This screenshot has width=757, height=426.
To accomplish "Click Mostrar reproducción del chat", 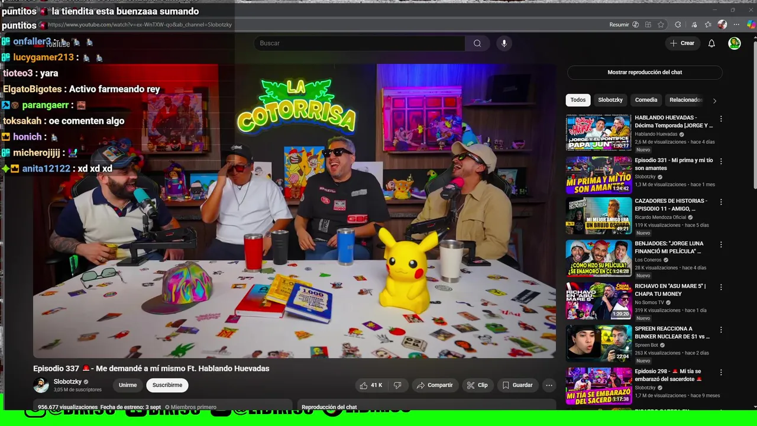I will [x=645, y=72].
